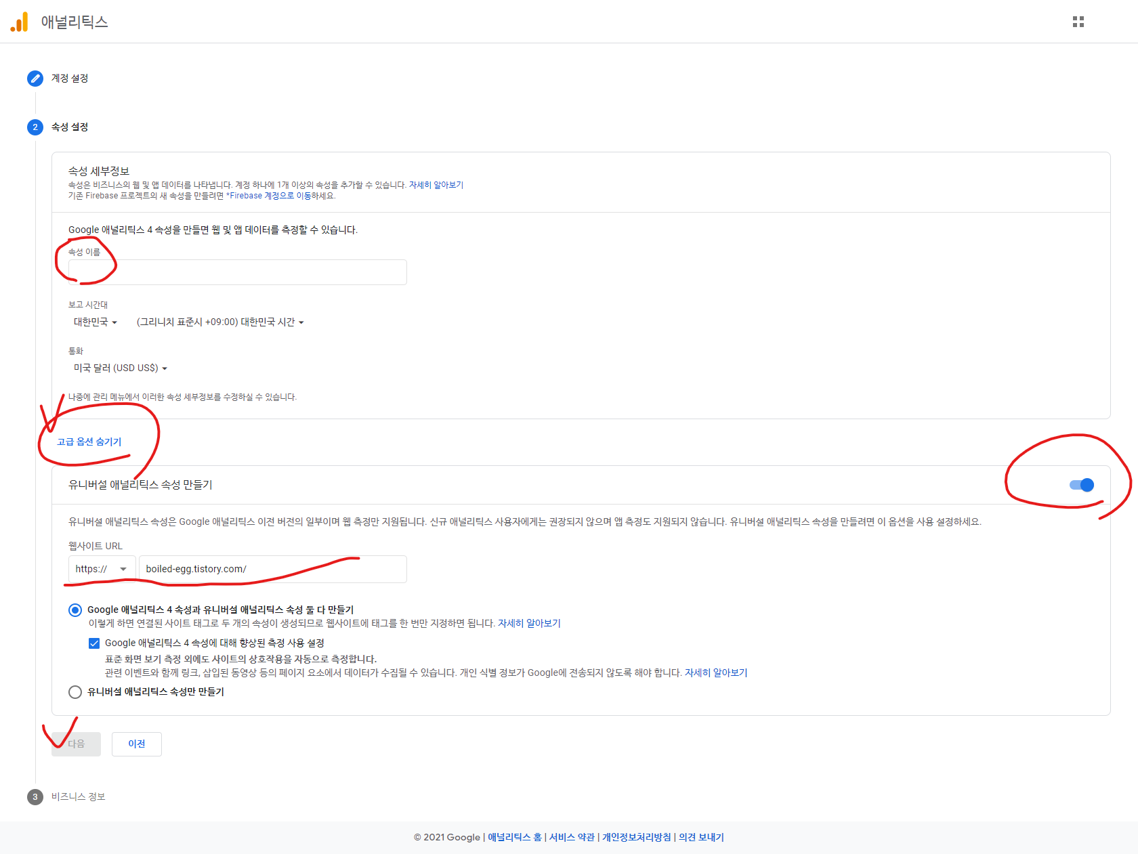Image resolution: width=1138 pixels, height=854 pixels.
Task: Open the https:// protocol dropdown
Action: 102,569
